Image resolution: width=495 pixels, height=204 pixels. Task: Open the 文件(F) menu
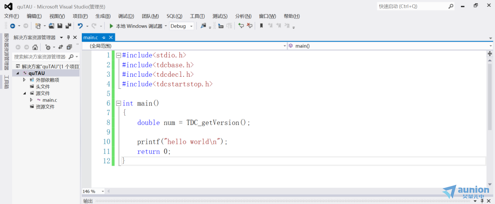(x=11, y=17)
